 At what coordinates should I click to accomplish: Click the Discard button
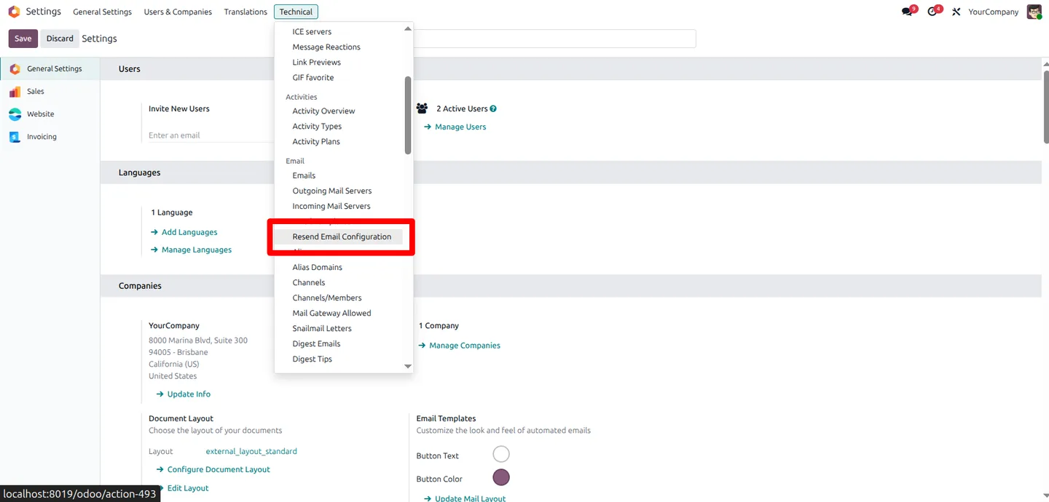click(60, 39)
